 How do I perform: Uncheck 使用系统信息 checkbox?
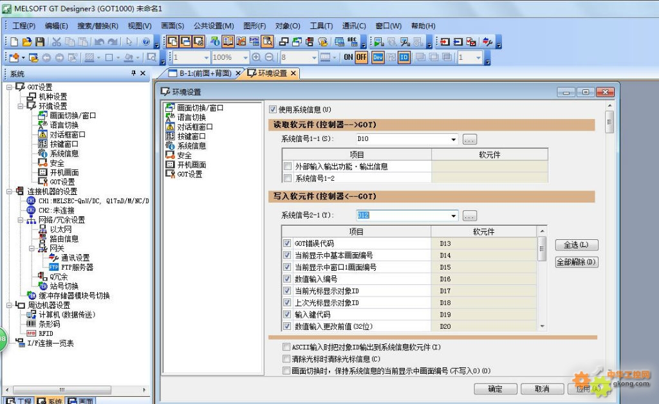273,109
